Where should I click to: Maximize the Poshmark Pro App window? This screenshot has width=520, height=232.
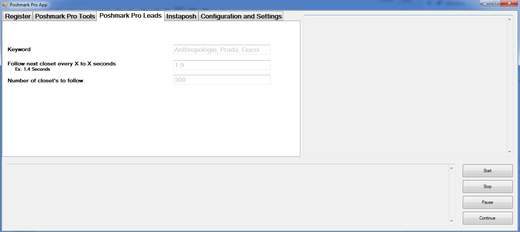[495, 3]
